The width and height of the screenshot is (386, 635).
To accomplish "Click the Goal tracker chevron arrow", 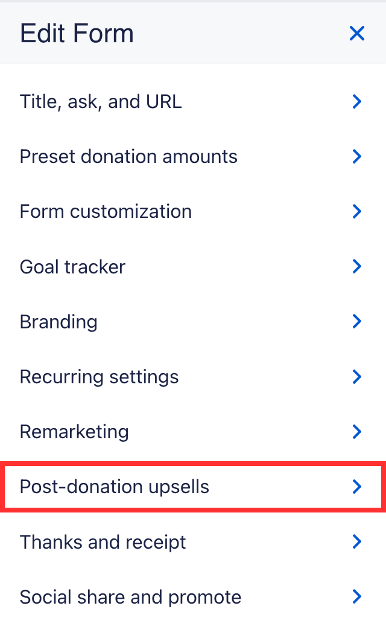I will pos(357,266).
